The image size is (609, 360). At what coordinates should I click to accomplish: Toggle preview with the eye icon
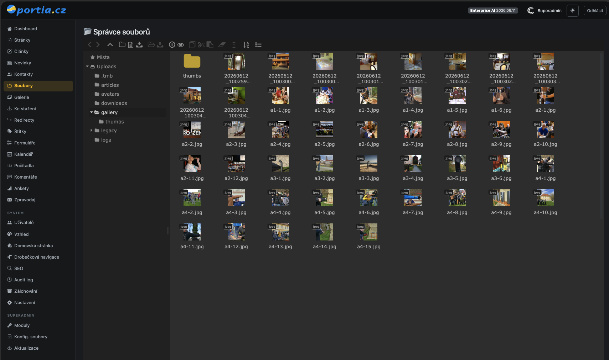click(181, 44)
